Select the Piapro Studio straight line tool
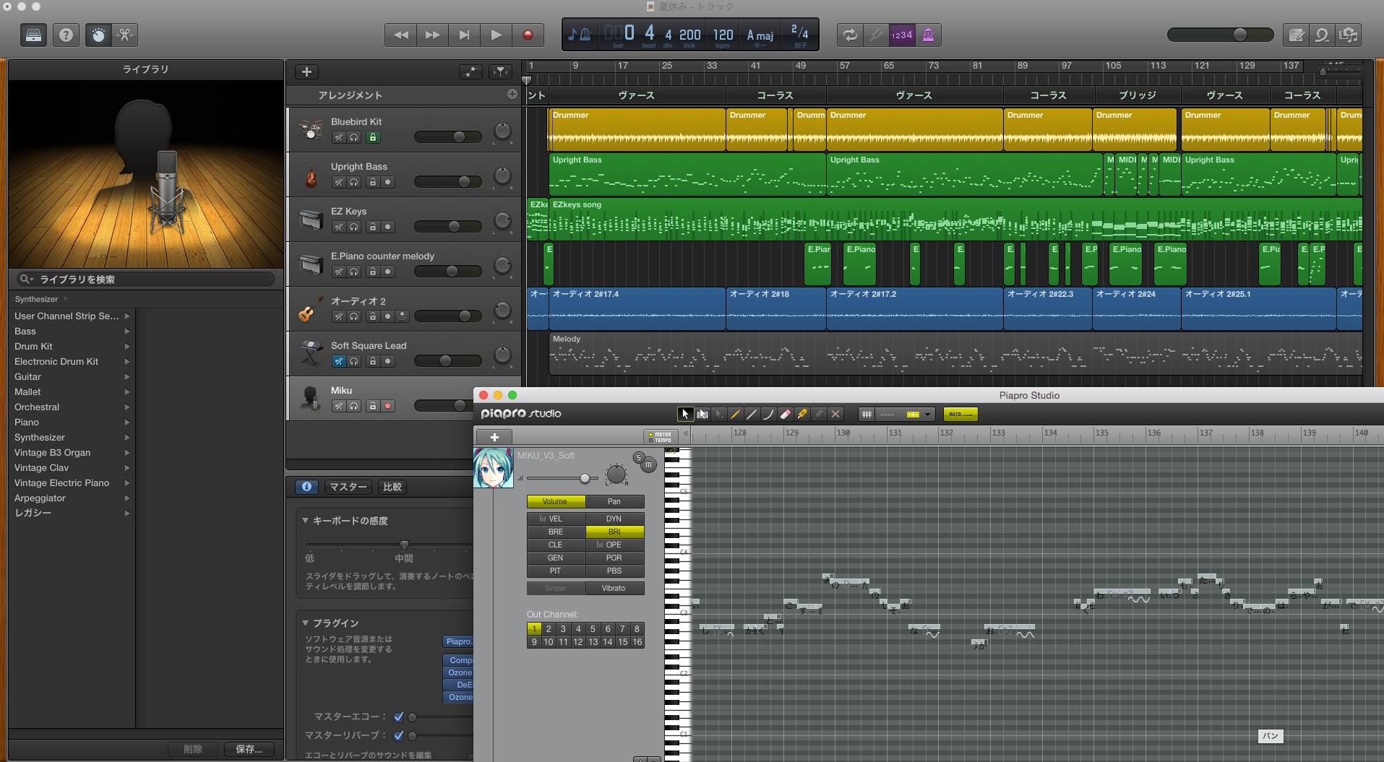 tap(752, 414)
